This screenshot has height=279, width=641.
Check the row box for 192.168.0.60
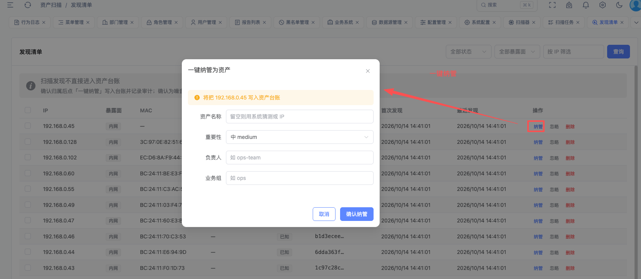[28, 173]
